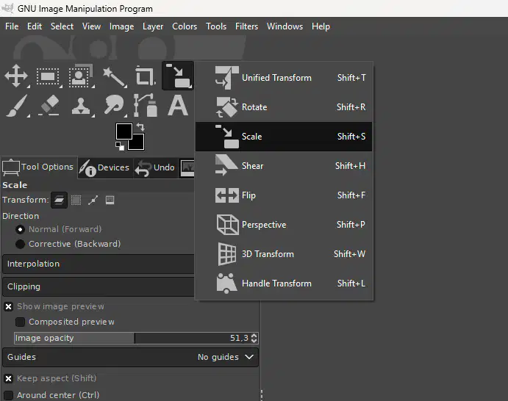Pick the foreground color swatch
This screenshot has width=508, height=401.
click(x=124, y=131)
